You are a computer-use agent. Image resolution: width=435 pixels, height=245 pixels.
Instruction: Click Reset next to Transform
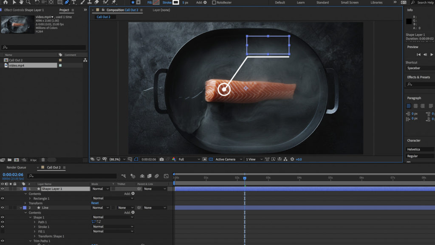(95, 203)
